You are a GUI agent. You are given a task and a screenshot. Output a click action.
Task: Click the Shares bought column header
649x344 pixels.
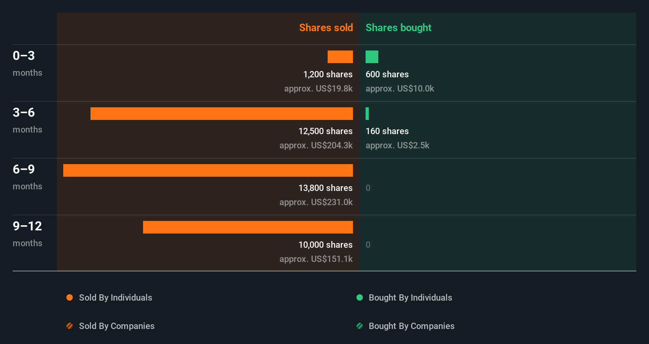click(398, 28)
